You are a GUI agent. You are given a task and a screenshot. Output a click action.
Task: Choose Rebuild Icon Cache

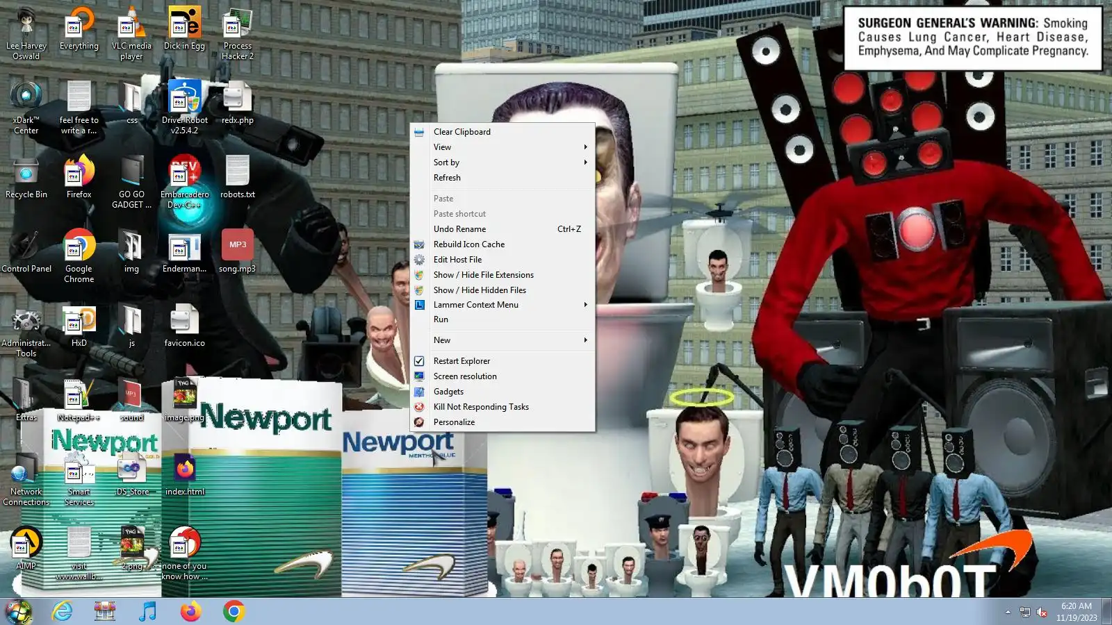(502, 244)
